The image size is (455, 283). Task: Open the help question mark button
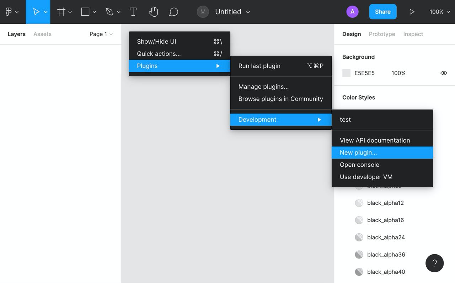click(434, 263)
